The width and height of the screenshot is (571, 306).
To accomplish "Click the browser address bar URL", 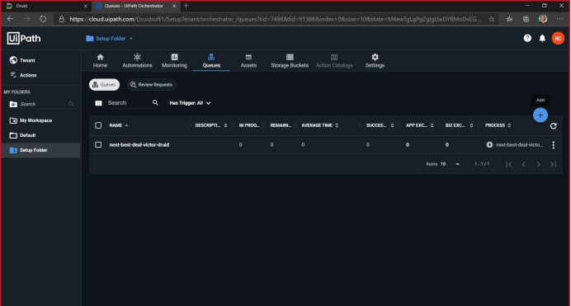I will (275, 19).
